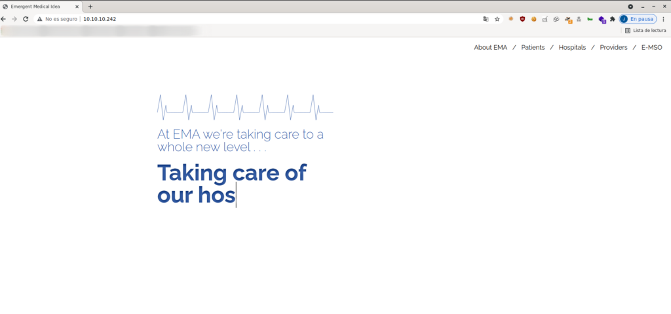Go to the 'About EMA' page

490,47
